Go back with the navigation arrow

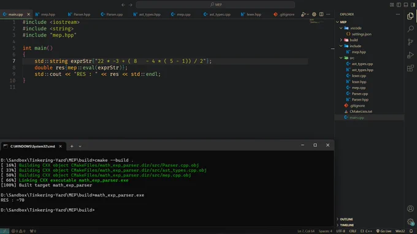tap(123, 5)
